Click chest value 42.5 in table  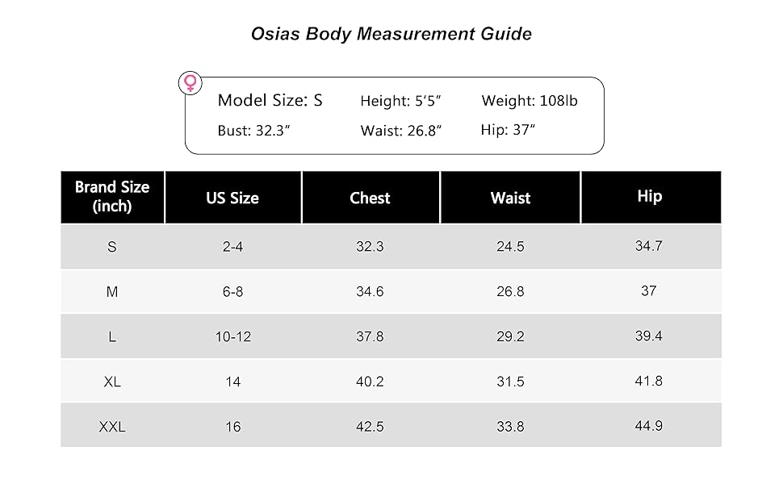(370, 427)
